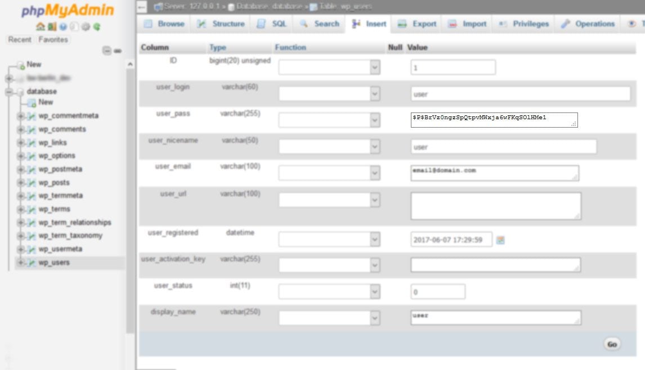The width and height of the screenshot is (645, 370).
Task: Expand the wp_options table node
Action: [x=20, y=156]
